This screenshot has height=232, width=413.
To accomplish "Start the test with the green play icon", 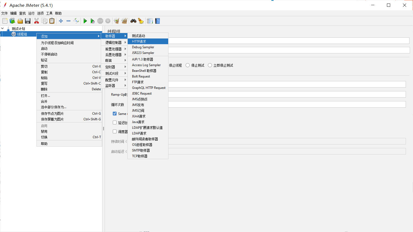I will [85, 21].
